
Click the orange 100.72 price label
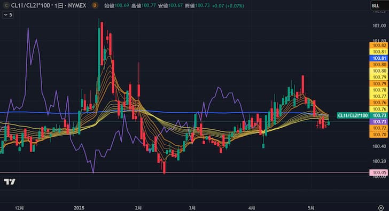[379, 128]
